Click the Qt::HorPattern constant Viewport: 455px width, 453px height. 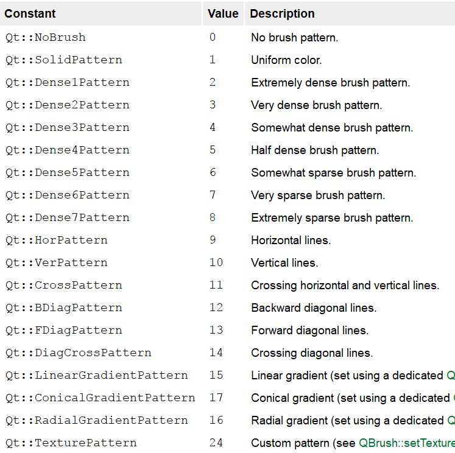point(56,240)
